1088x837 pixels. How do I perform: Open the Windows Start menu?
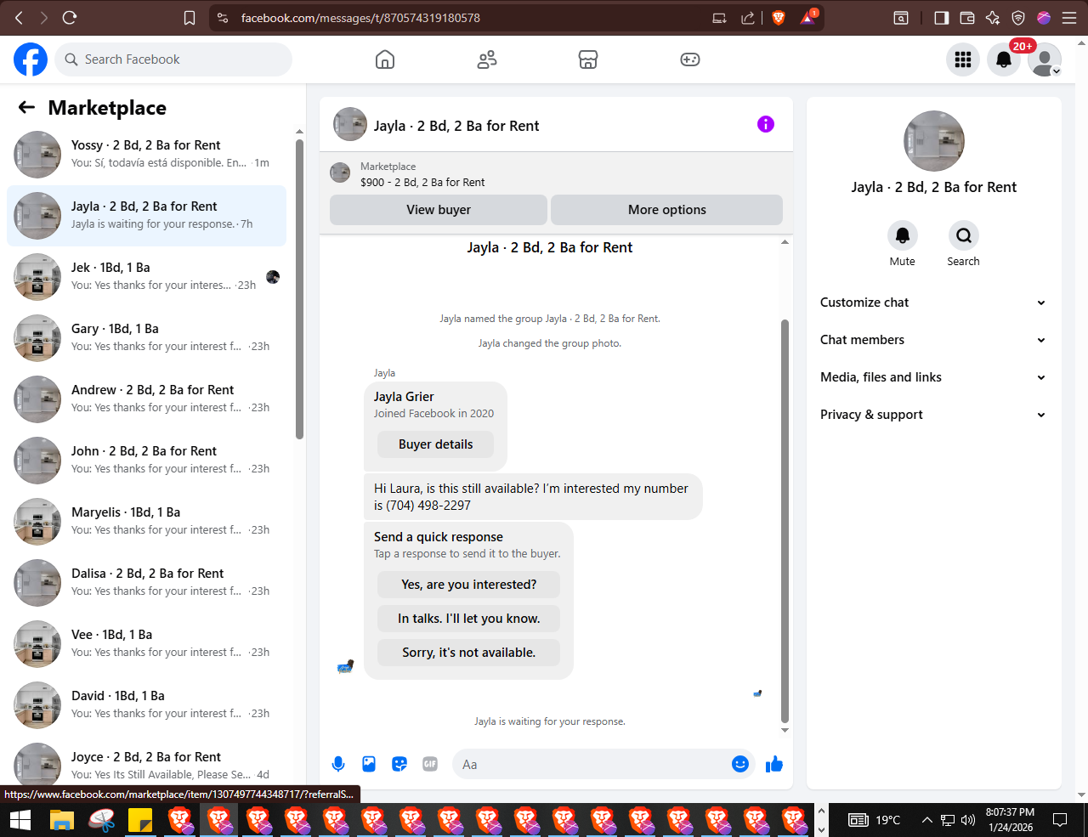[x=20, y=820]
